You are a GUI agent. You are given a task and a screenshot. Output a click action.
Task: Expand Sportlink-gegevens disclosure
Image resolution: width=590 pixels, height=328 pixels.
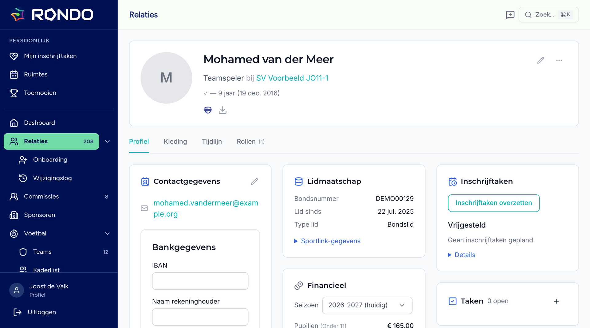click(x=327, y=241)
